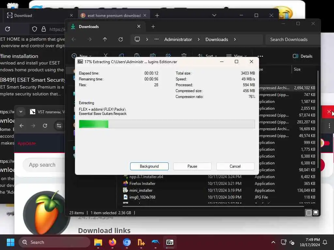This screenshot has width=334, height=250.
Task: Open new browser tab
Action: tap(157, 16)
